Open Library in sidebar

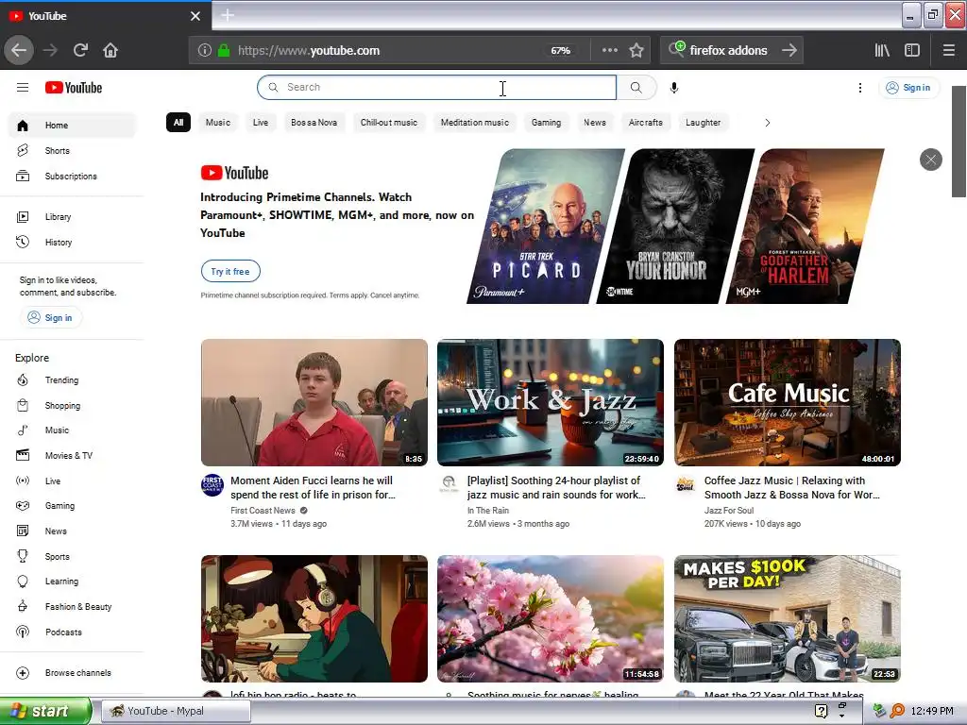point(72,216)
